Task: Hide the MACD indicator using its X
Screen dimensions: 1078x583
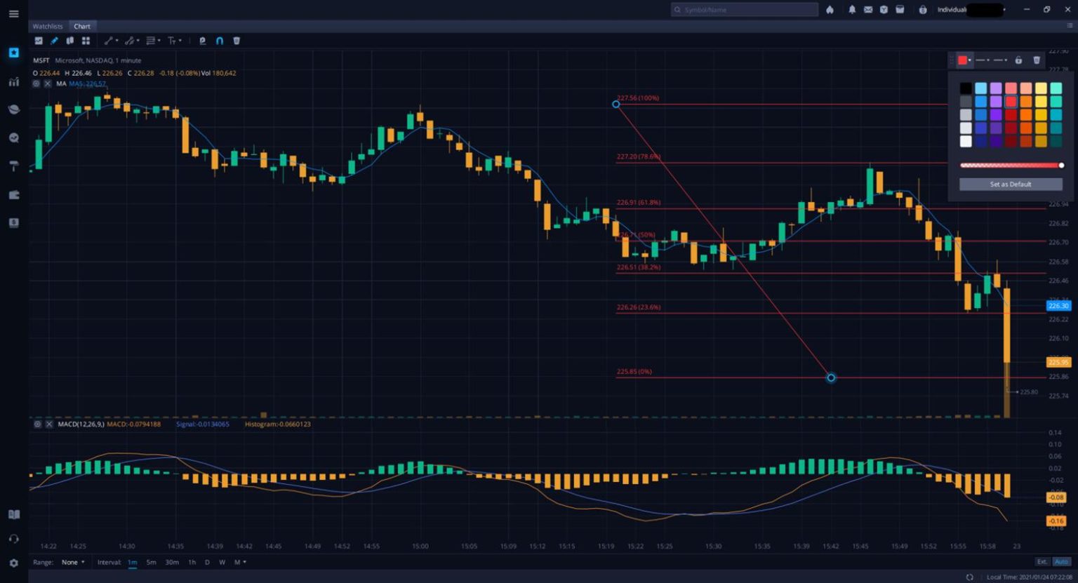Action: click(48, 424)
